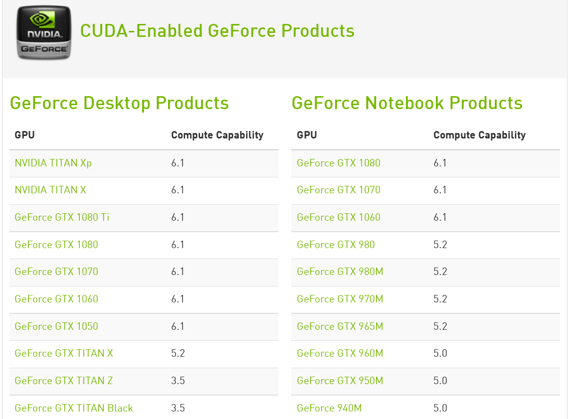Click the GeForce 940M link
Image resolution: width=571 pixels, height=419 pixels.
pyautogui.click(x=329, y=408)
